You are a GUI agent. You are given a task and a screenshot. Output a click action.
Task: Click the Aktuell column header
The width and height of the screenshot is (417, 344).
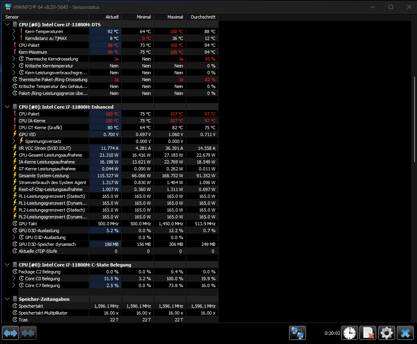pyautogui.click(x=105, y=17)
